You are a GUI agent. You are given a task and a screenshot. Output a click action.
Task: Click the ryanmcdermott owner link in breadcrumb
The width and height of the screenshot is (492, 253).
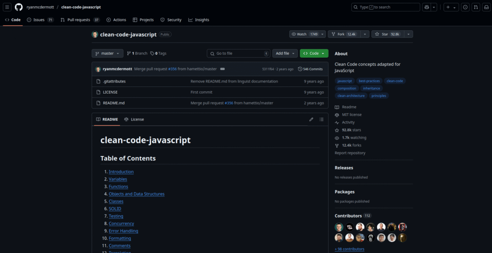[40, 7]
